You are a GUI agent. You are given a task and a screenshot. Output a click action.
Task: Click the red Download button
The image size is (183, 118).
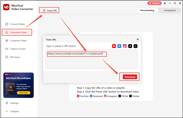point(130,77)
